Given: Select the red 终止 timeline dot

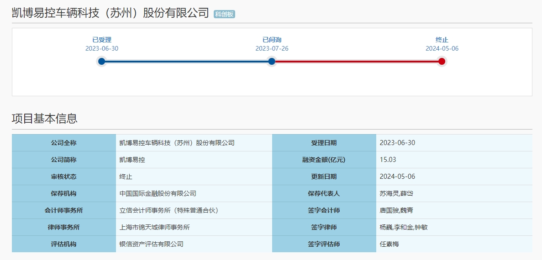Looking at the screenshot, I should pos(442,62).
